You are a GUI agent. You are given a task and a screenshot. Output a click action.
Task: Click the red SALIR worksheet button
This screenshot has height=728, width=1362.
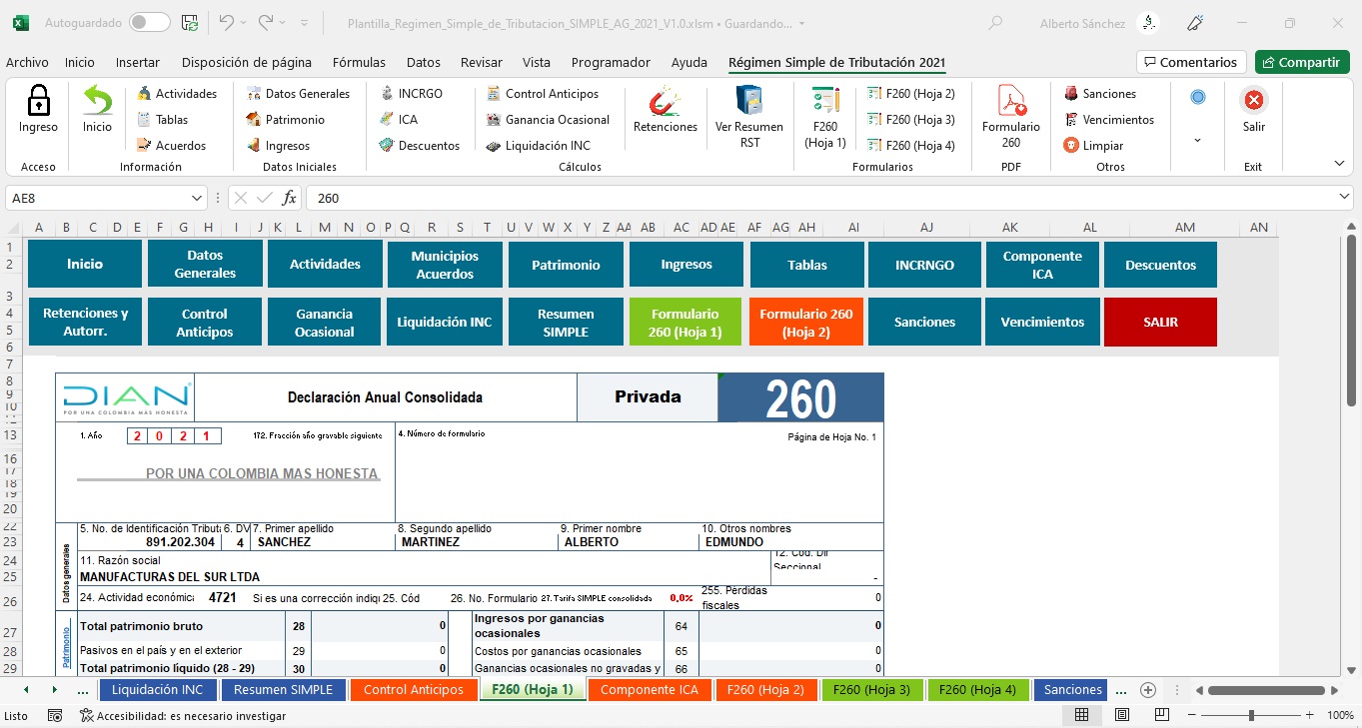(1160, 323)
